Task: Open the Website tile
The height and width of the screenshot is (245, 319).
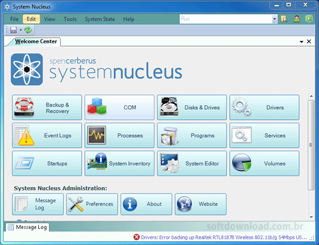Action: coord(200,204)
